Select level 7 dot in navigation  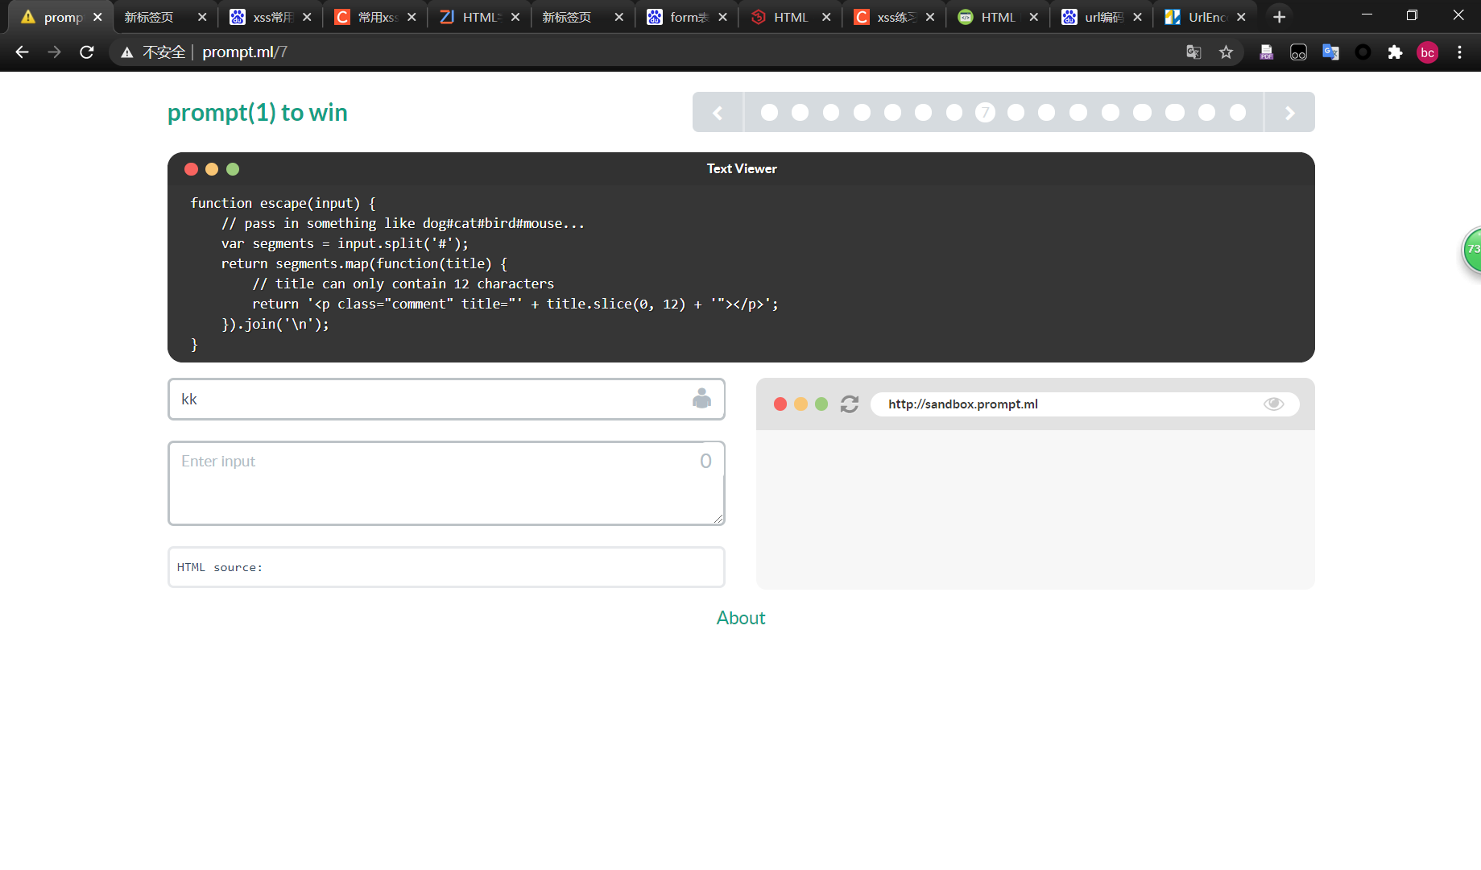coord(985,113)
